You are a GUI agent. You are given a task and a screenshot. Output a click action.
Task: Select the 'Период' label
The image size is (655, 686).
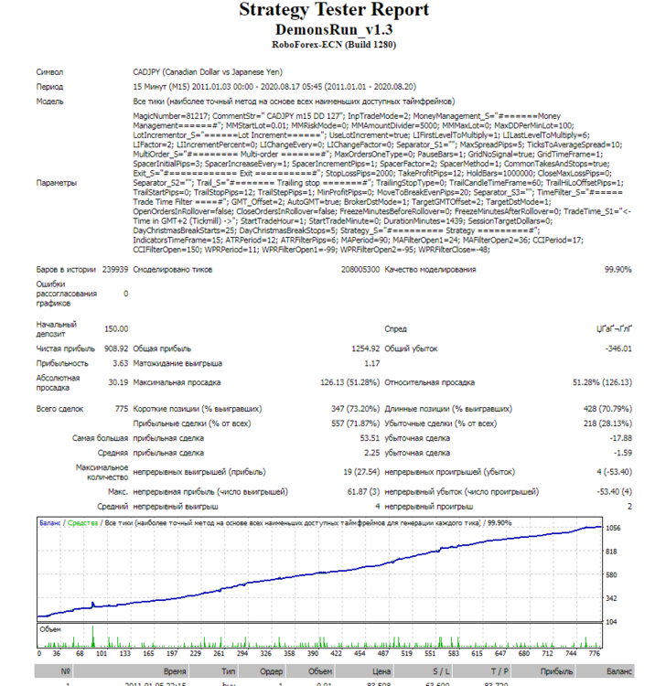49,87
